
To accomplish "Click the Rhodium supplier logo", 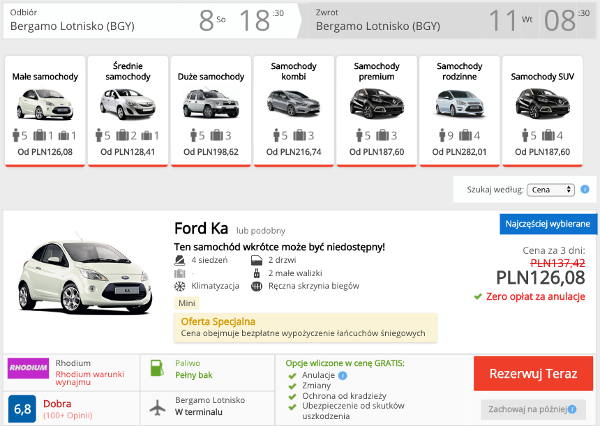I will 29,368.
